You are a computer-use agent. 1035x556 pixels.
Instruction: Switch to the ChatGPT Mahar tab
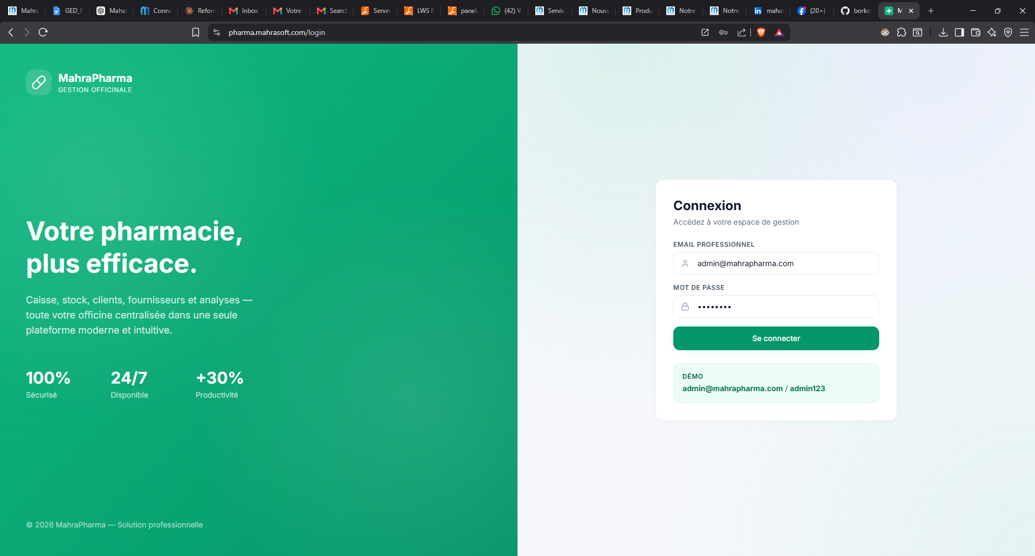tap(113, 11)
